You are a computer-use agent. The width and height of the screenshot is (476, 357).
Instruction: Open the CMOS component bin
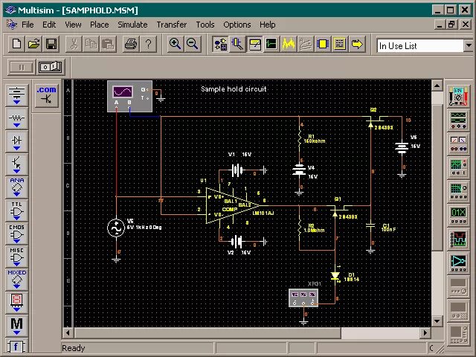click(16, 234)
